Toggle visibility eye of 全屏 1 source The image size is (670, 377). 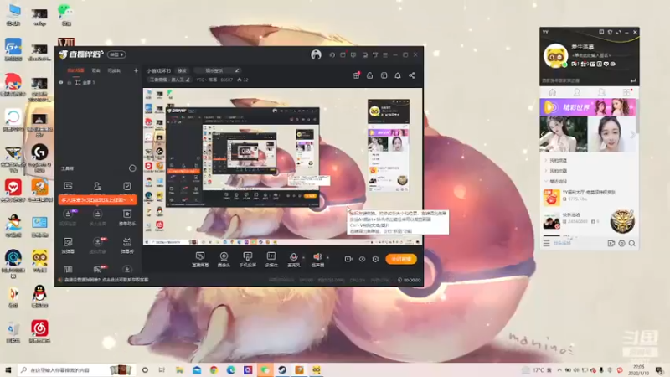click(61, 82)
